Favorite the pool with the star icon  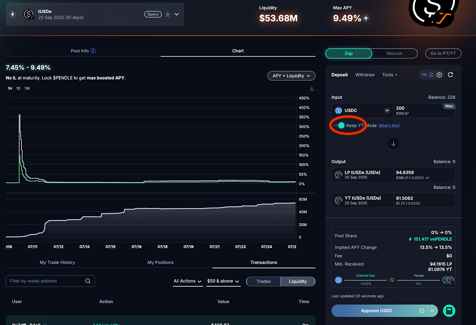click(168, 14)
